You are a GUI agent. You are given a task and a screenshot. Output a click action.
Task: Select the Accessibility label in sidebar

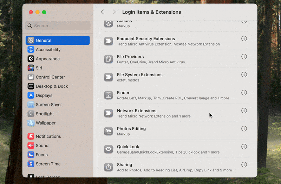pos(48,50)
